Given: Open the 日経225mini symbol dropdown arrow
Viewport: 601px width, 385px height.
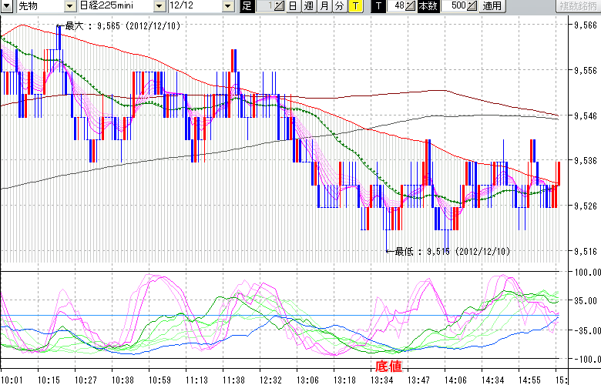Looking at the screenshot, I should tap(159, 6).
